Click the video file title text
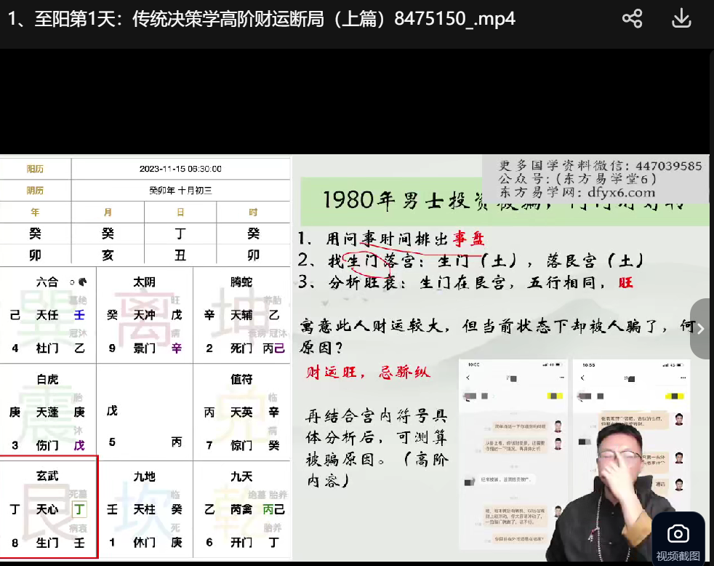This screenshot has width=714, height=566. (x=262, y=19)
